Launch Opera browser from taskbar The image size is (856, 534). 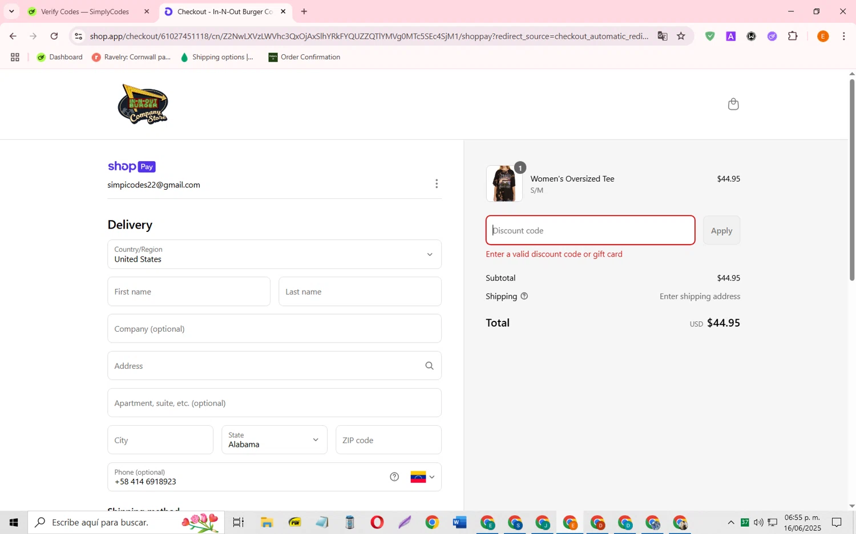377,522
